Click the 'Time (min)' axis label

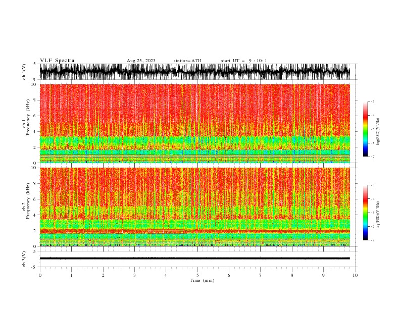tap(202, 280)
